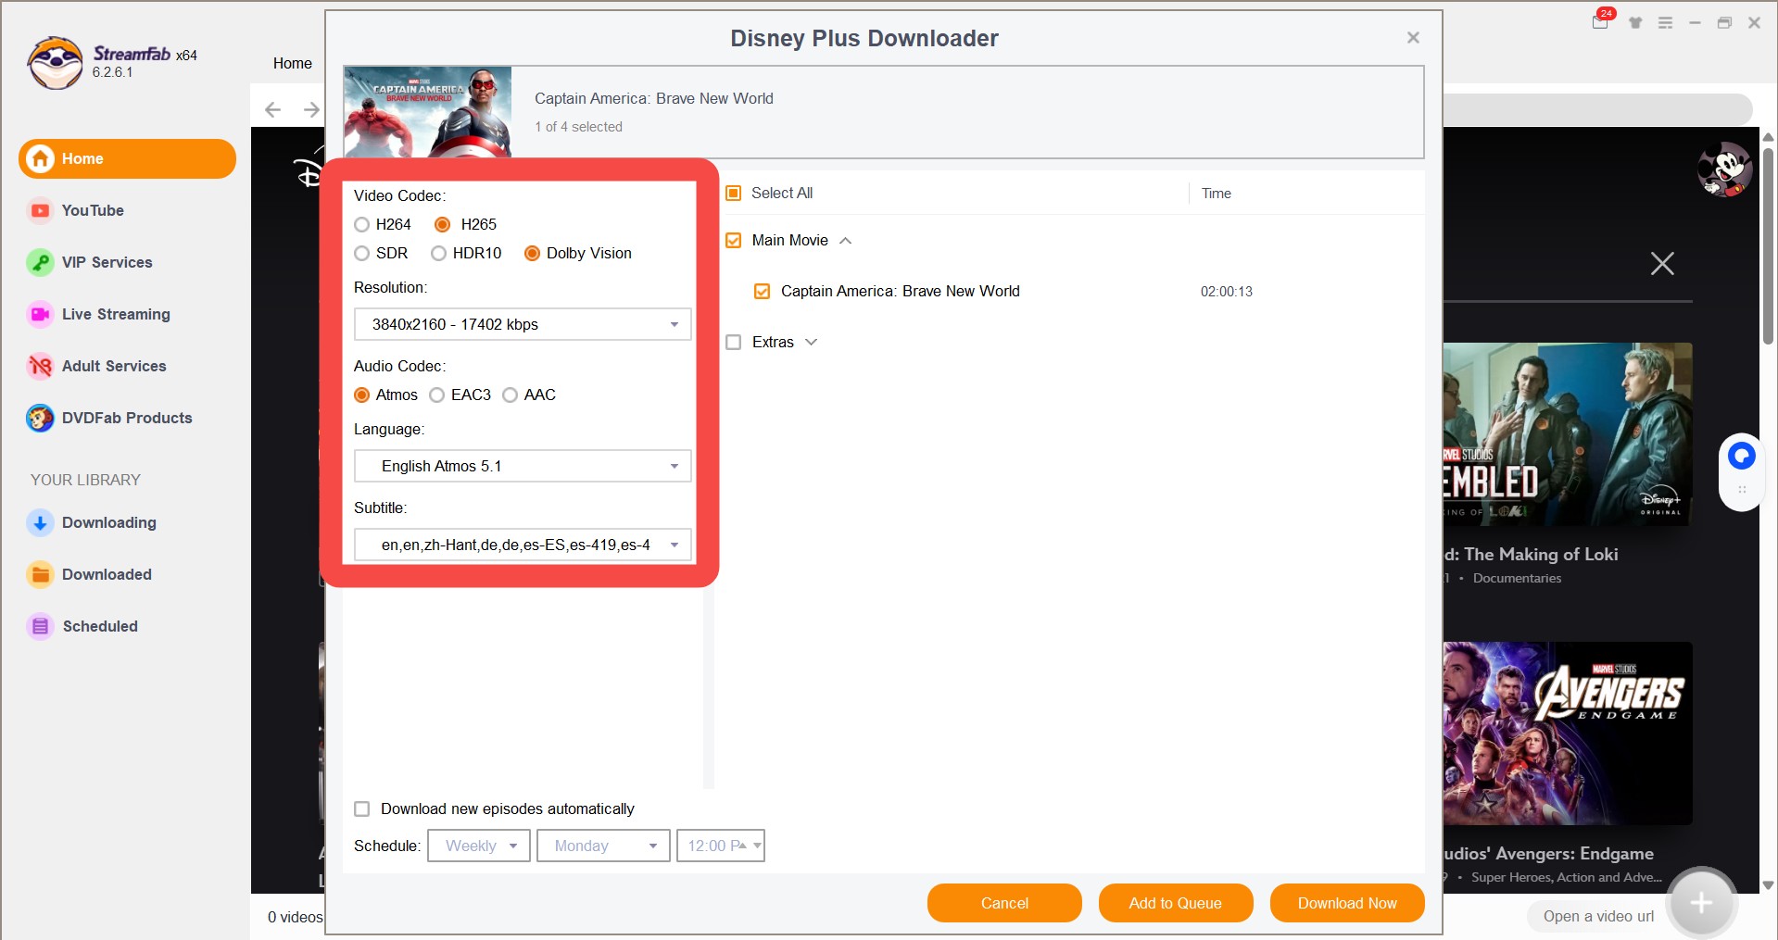The image size is (1778, 940).
Task: Switch audio codec to EAC3
Action: tap(437, 395)
